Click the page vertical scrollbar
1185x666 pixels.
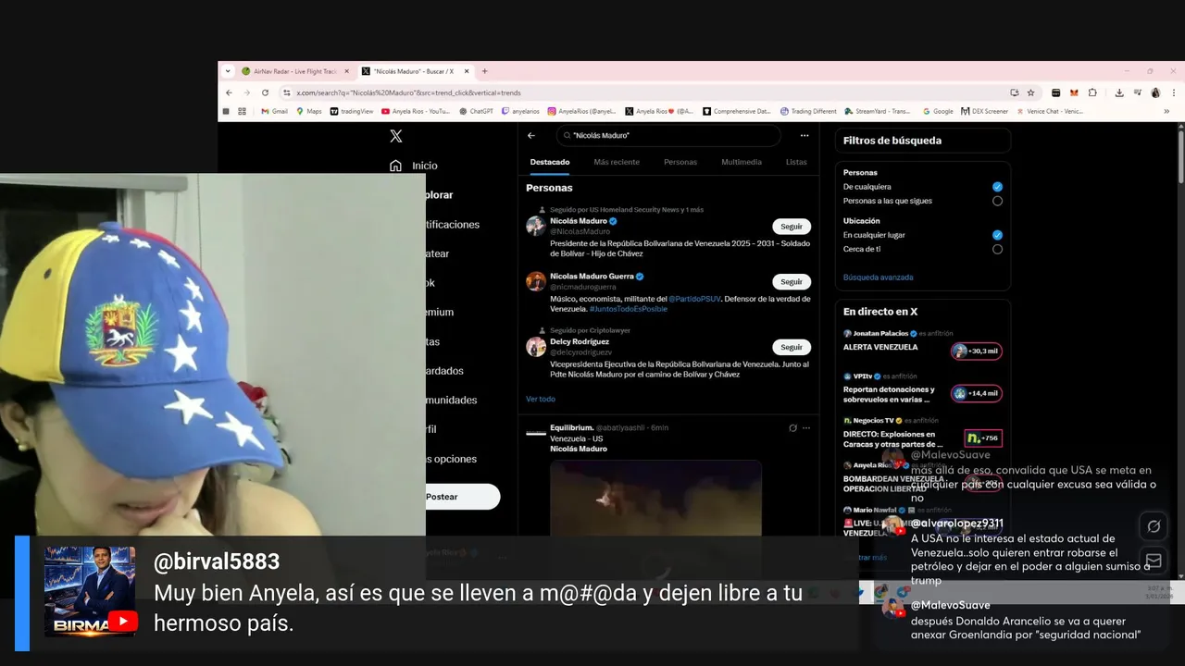click(1180, 157)
